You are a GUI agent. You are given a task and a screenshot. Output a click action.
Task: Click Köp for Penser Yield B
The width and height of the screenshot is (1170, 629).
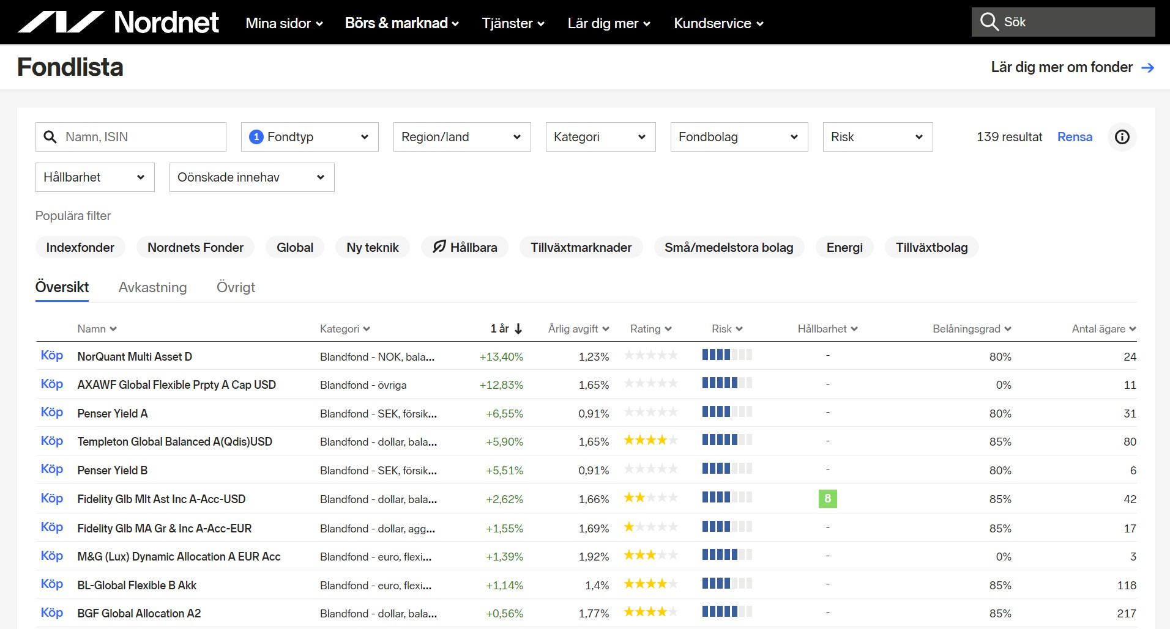52,469
